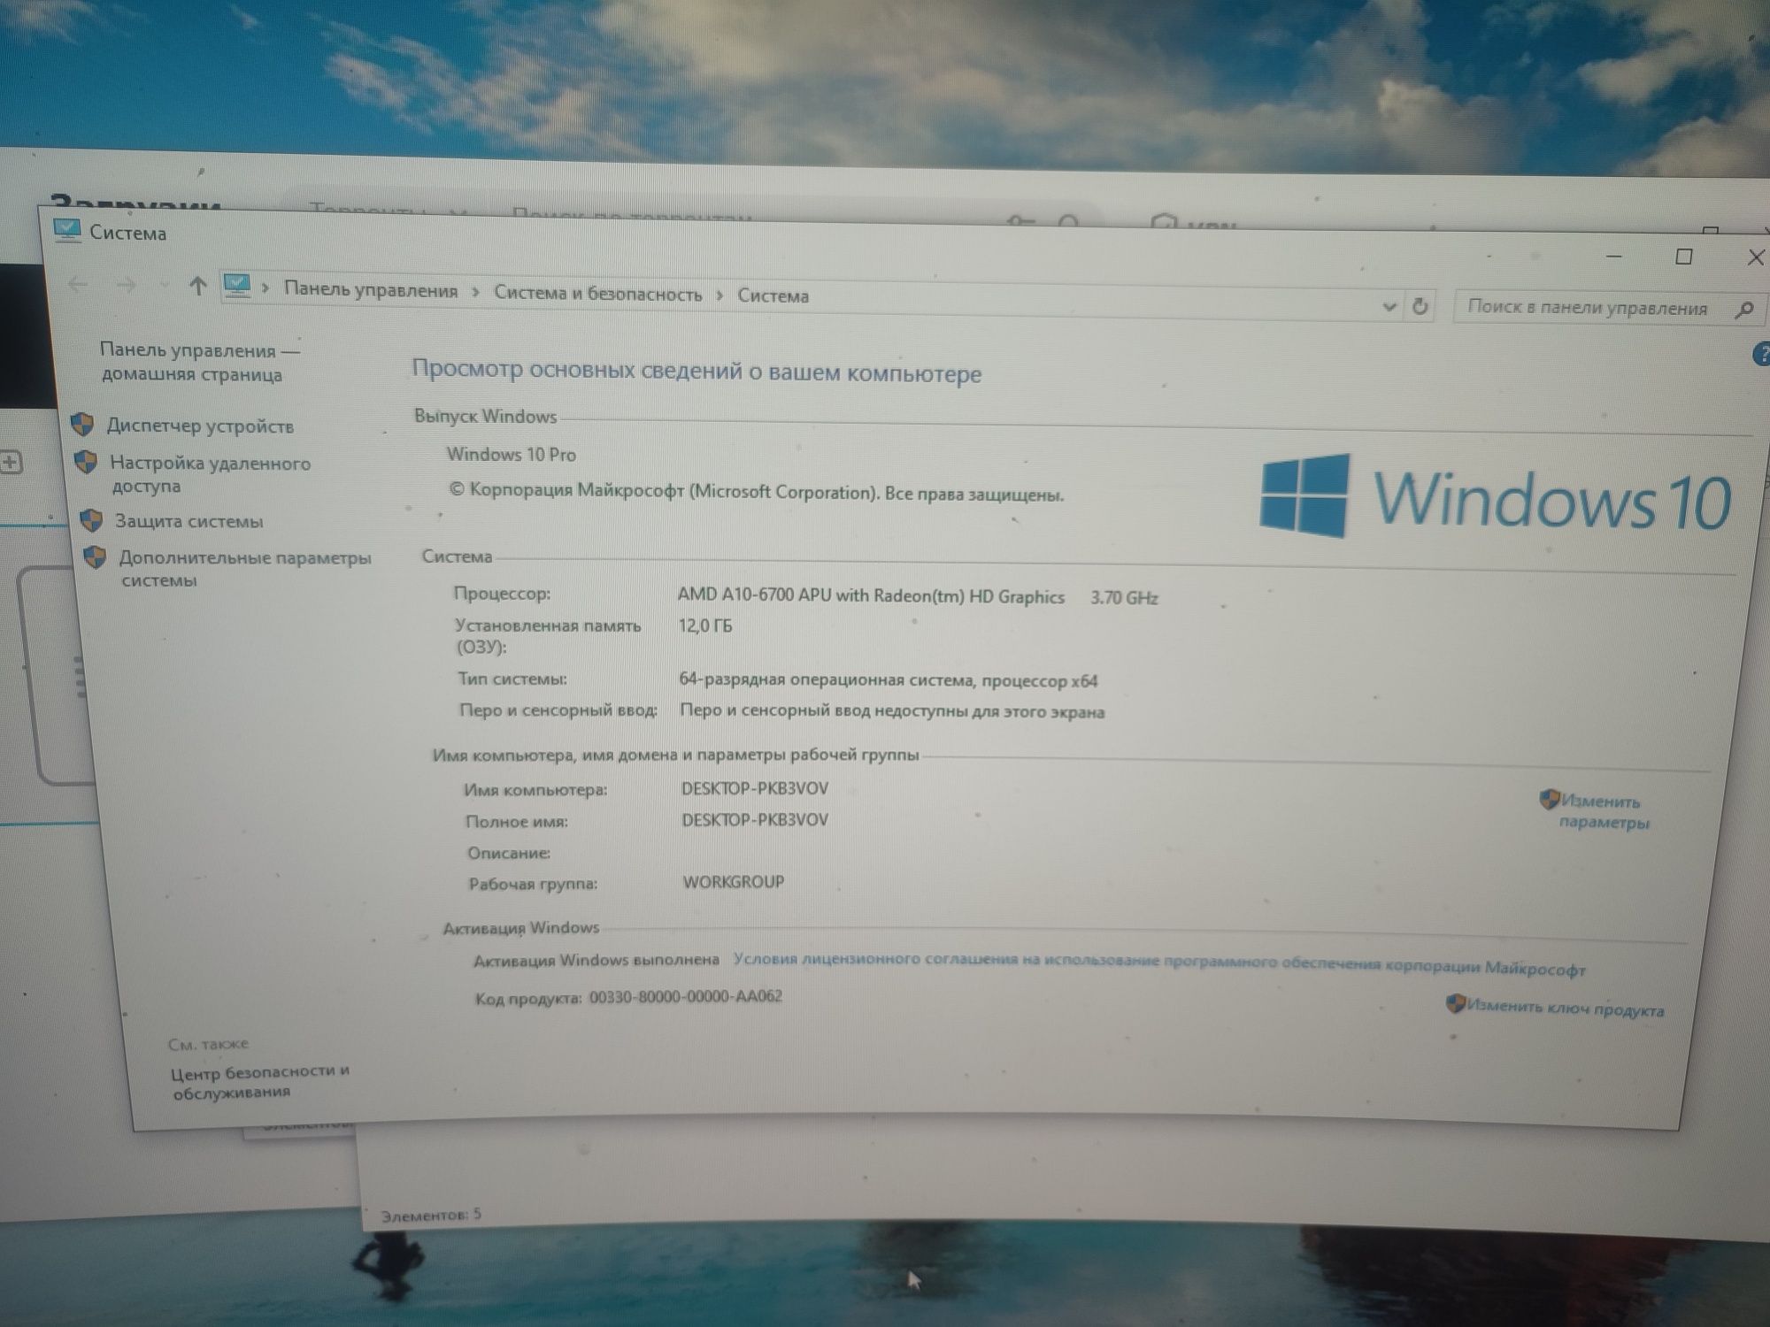Minimize the Система window
1770x1327 pixels.
(x=1613, y=257)
